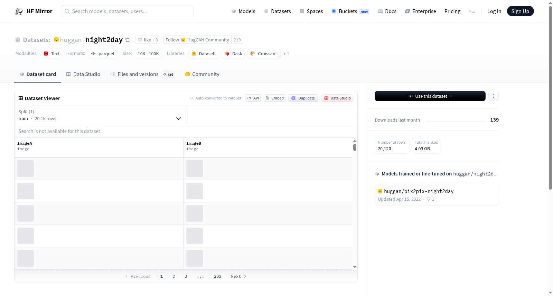Click the downloads count 139

[495, 120]
